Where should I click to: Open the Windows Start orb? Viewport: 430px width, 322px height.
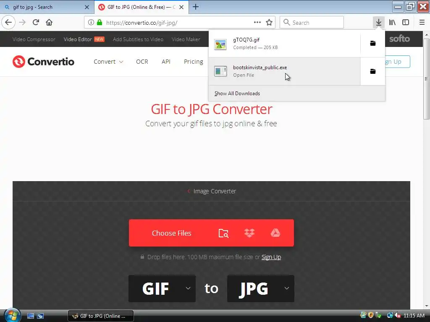point(11,315)
